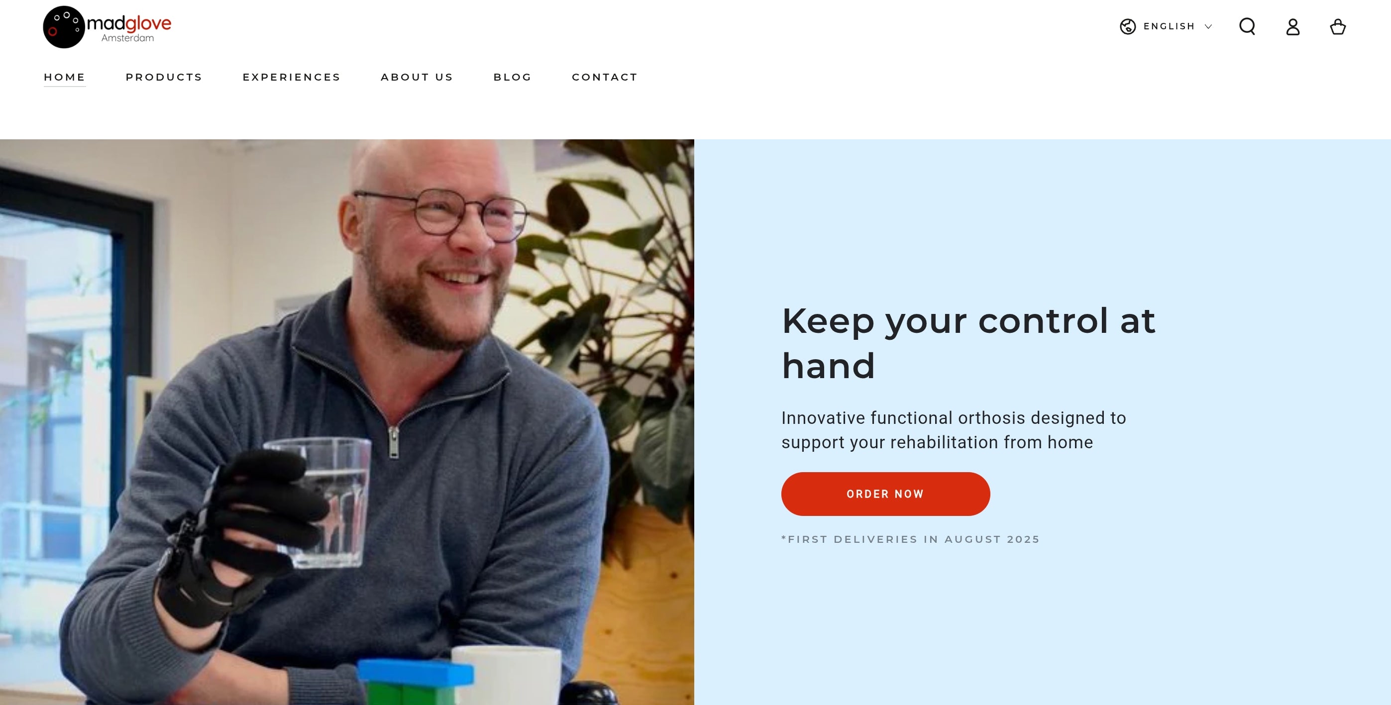Open the shopping basket icon
The image size is (1391, 705).
click(1338, 26)
